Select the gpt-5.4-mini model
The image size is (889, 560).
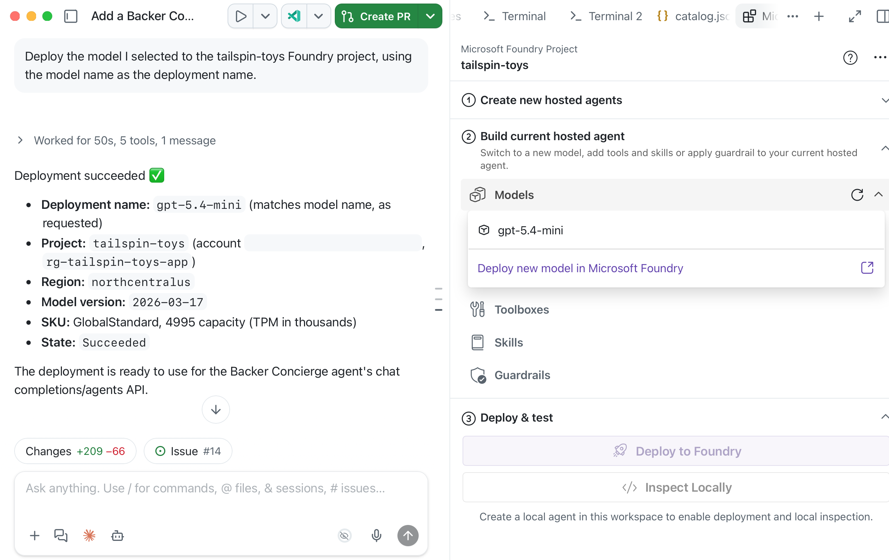(676, 230)
